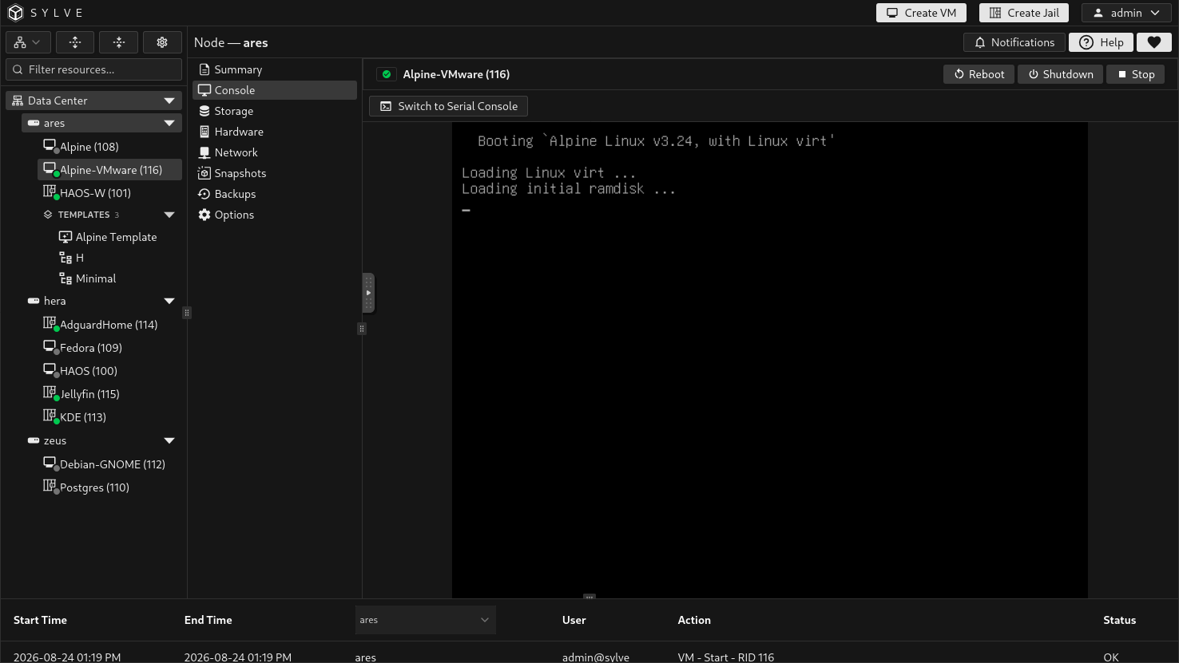Click the expand-all tree icon button
This screenshot has width=1179, height=663.
coord(75,42)
